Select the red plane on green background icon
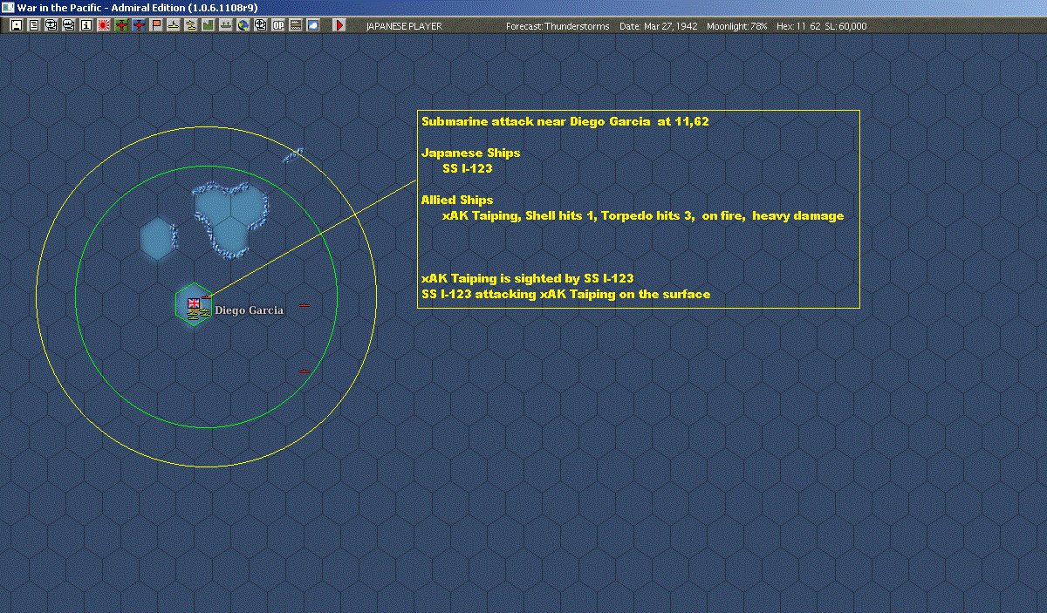This screenshot has height=613, width=1047. [x=121, y=25]
